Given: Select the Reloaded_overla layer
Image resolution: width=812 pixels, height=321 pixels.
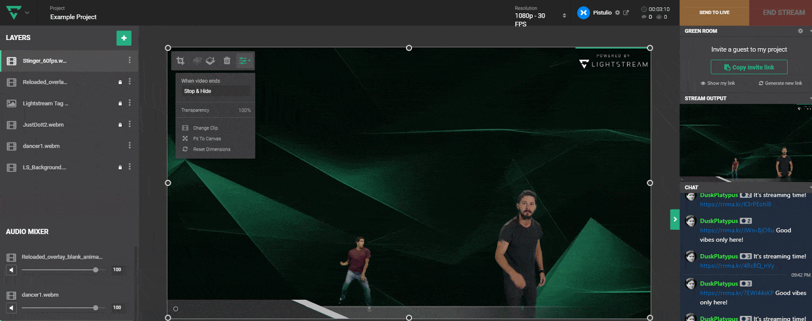Looking at the screenshot, I should (69, 82).
